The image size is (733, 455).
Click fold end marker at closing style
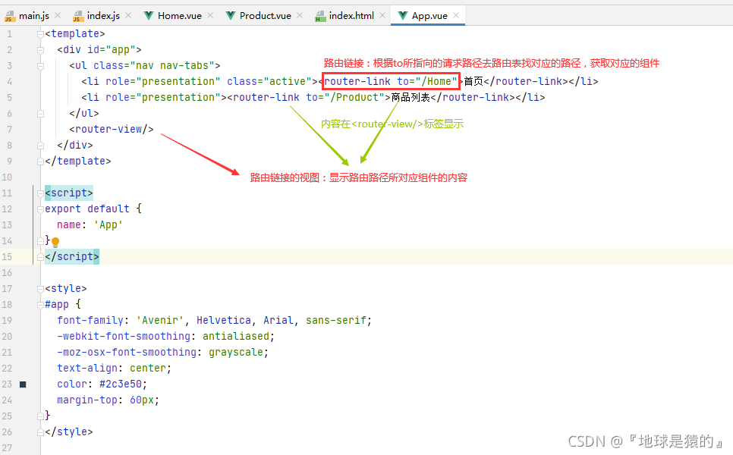click(41, 432)
